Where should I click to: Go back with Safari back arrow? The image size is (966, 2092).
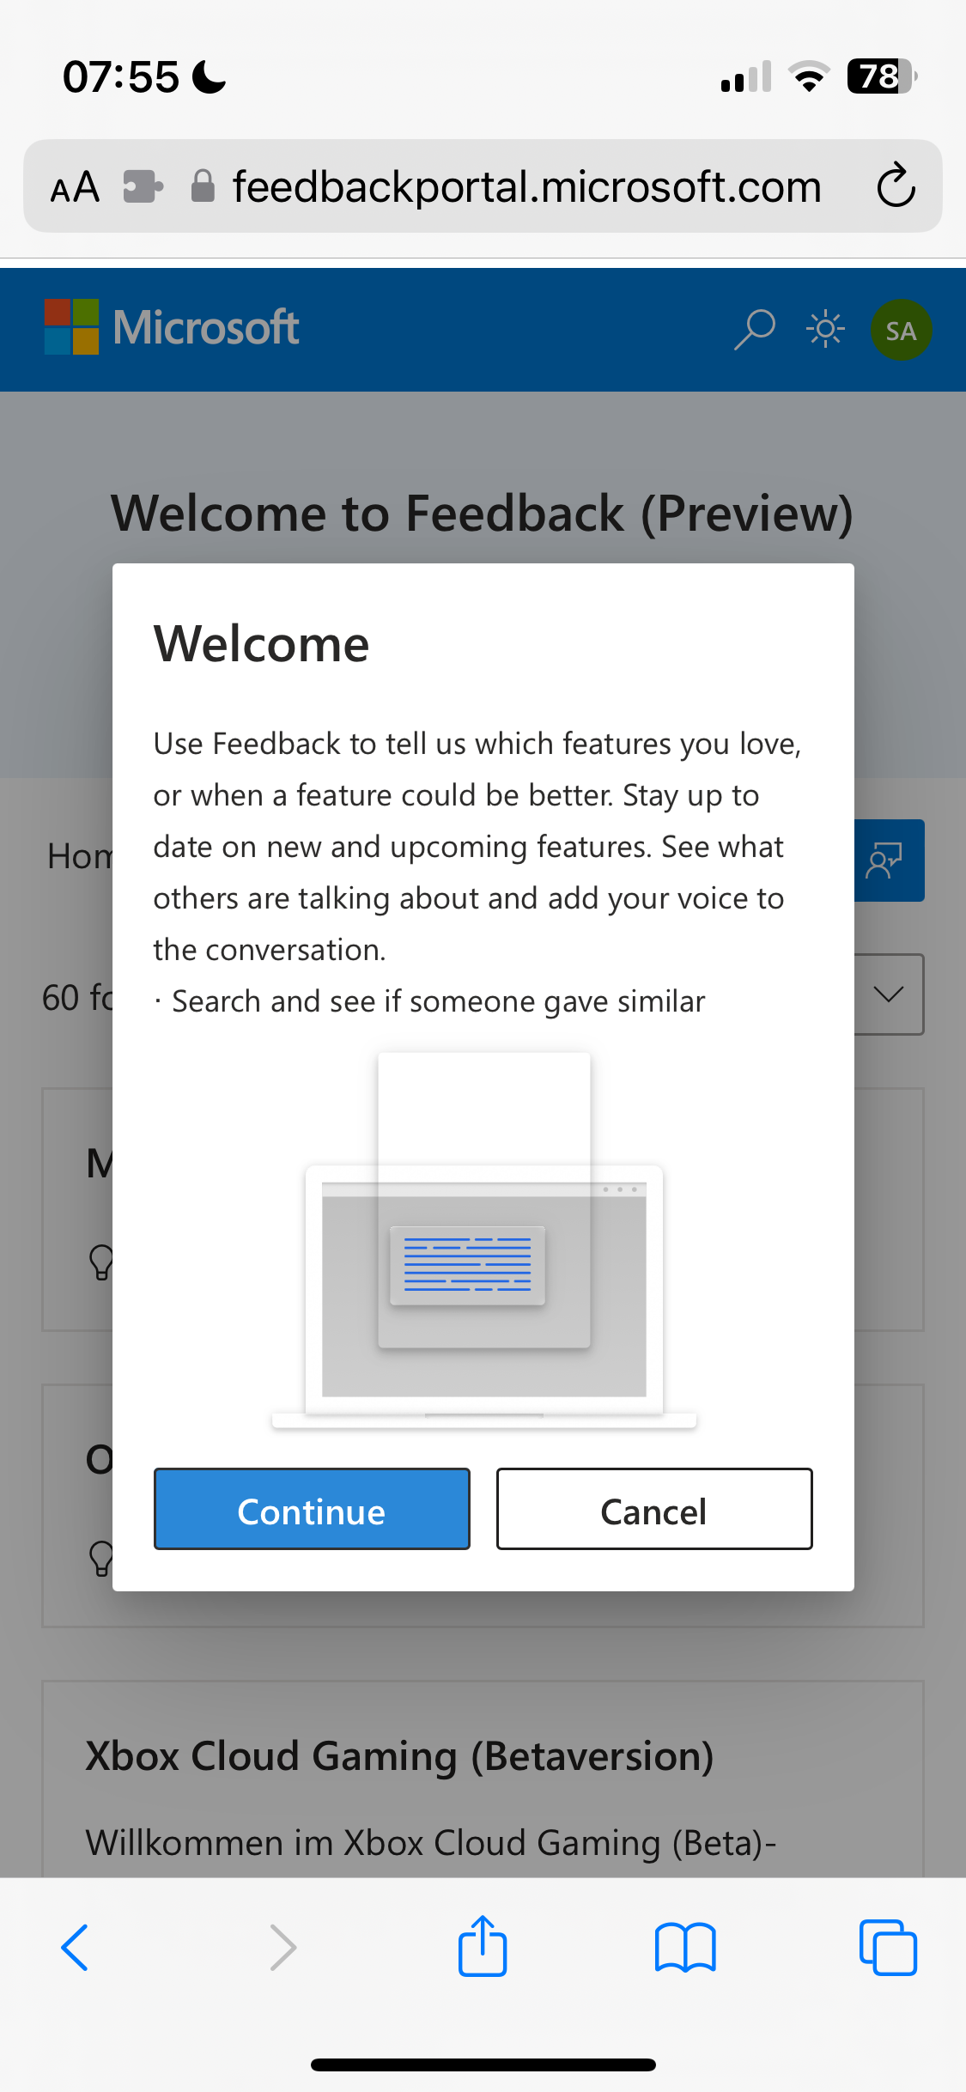coord(75,1947)
